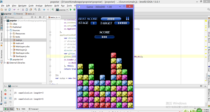
Task: Click the hide Project panel icon
Action: (44, 17)
